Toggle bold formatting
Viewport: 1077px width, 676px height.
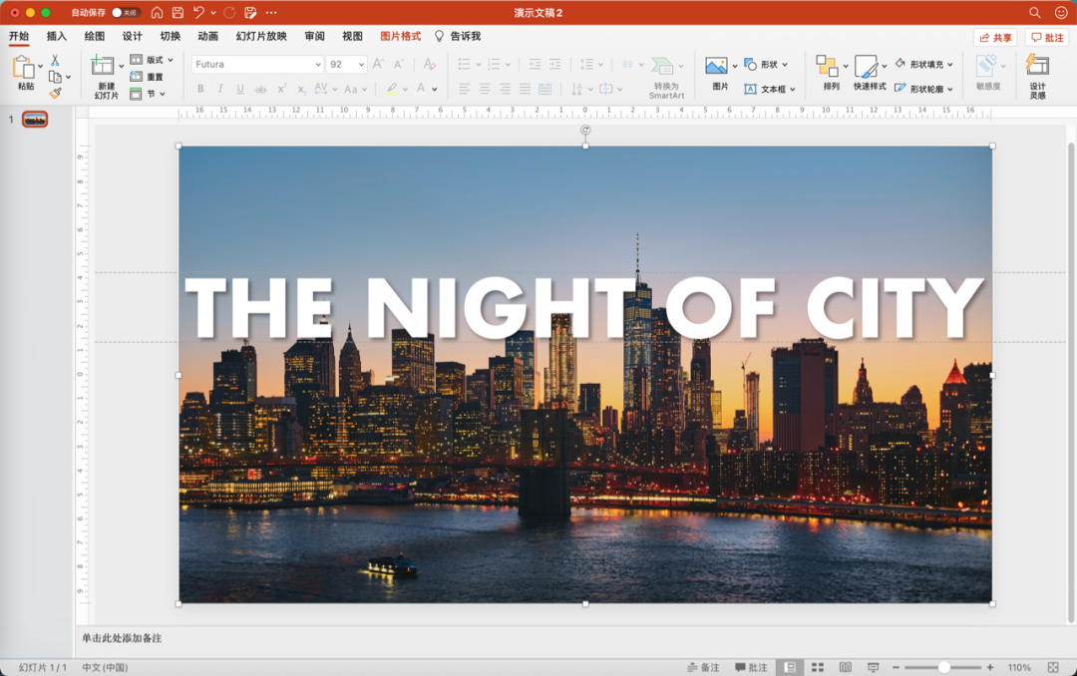[x=200, y=89]
